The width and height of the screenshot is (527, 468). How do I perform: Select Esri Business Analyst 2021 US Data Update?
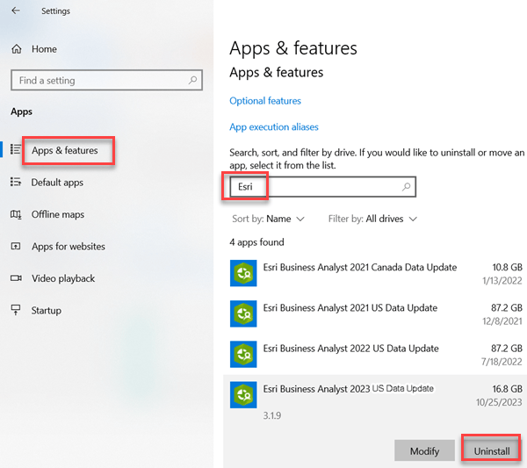pos(376,313)
